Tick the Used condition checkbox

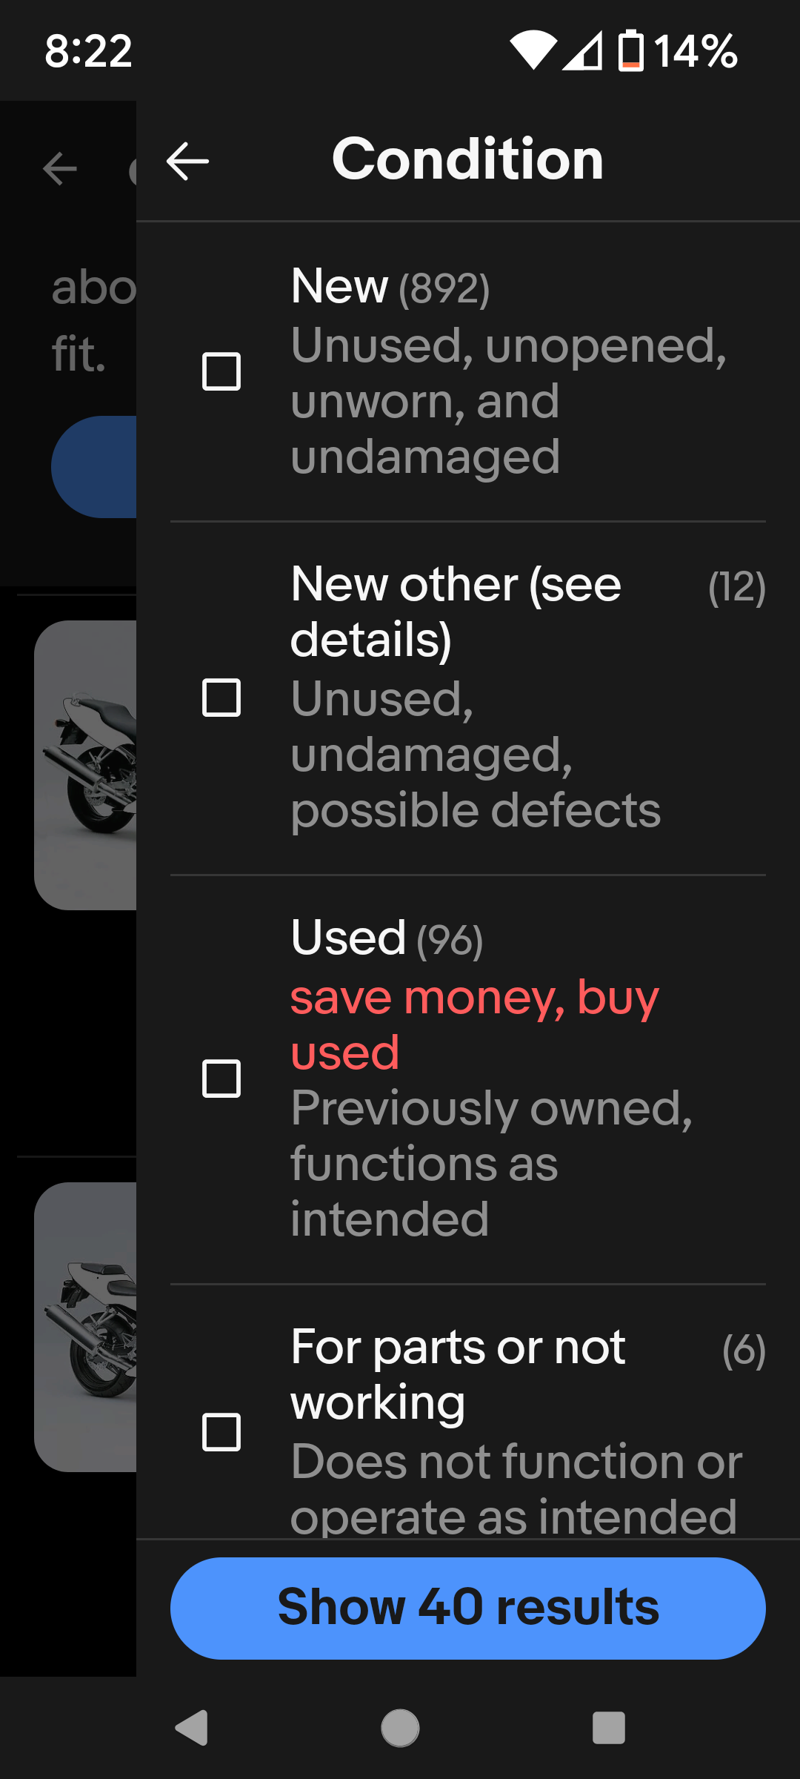[221, 1079]
